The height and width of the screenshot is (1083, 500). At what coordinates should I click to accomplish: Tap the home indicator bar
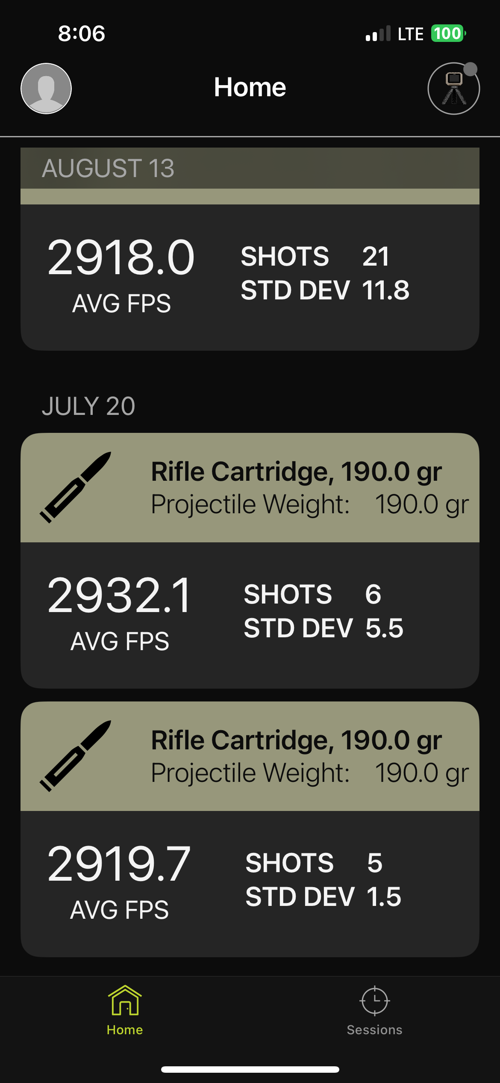click(250, 1069)
